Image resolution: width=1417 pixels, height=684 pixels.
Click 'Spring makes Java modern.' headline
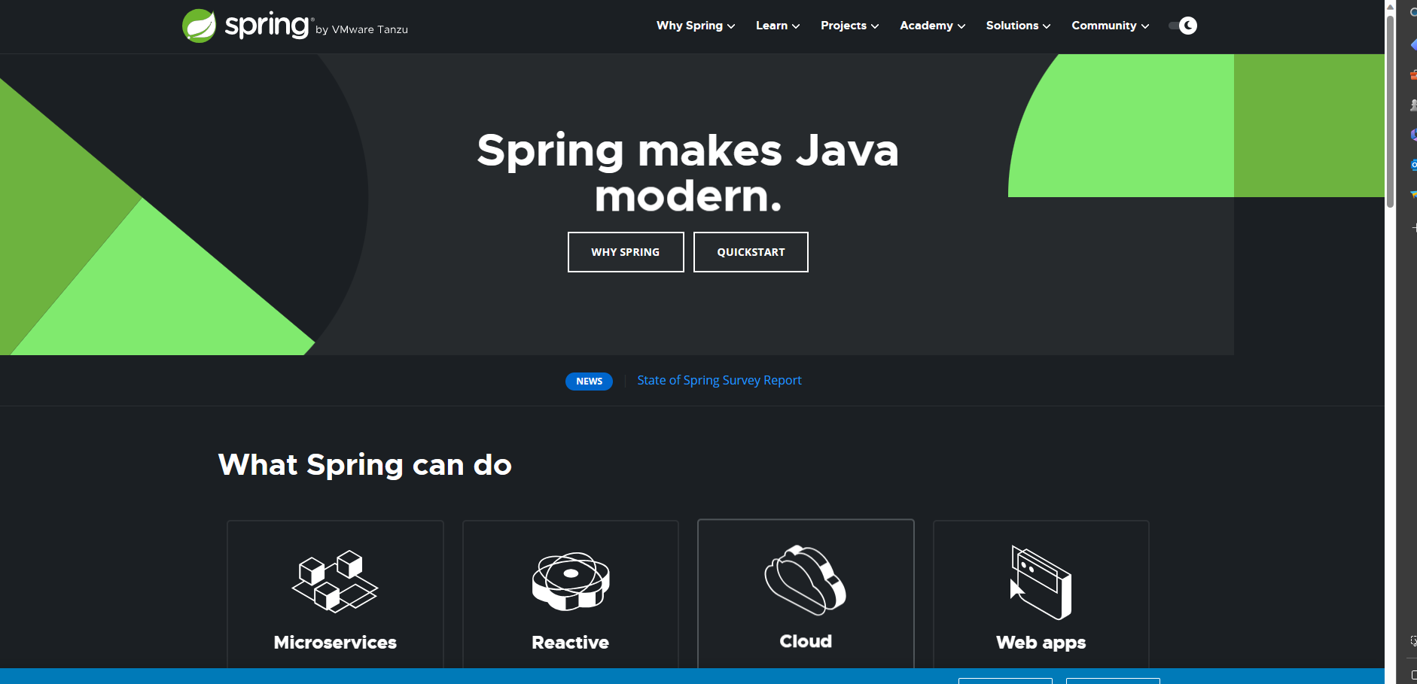688,173
